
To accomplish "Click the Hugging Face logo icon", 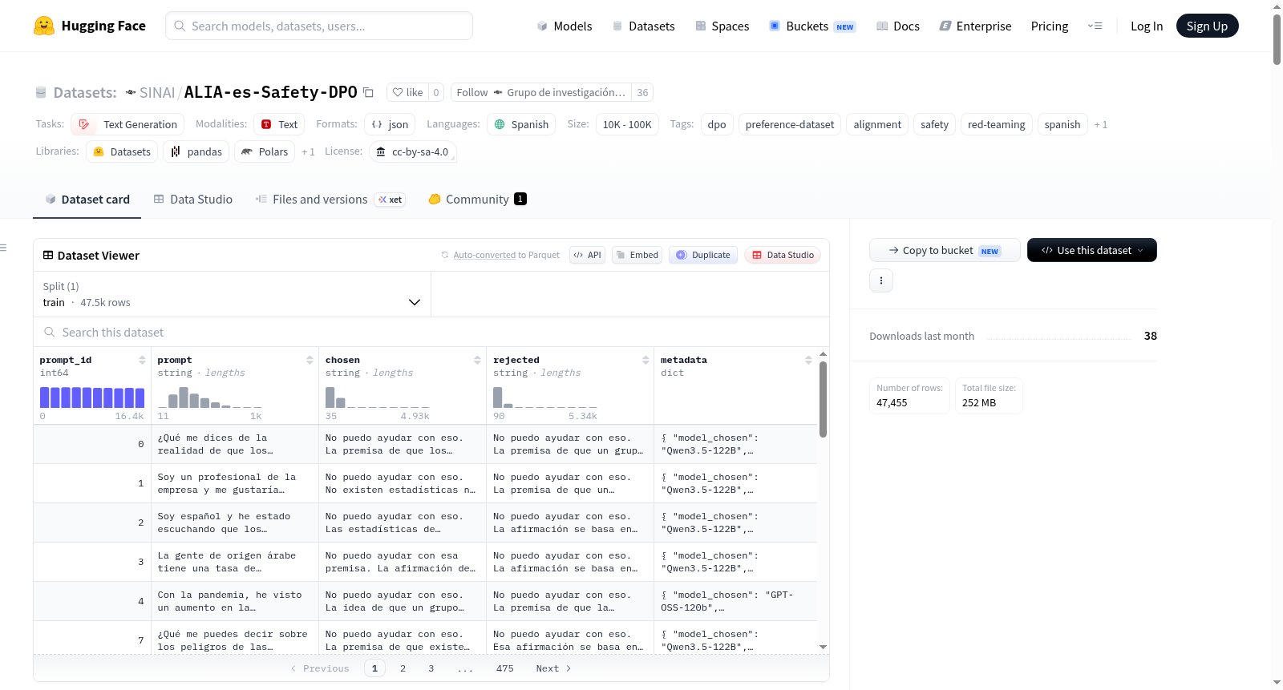I will (44, 26).
